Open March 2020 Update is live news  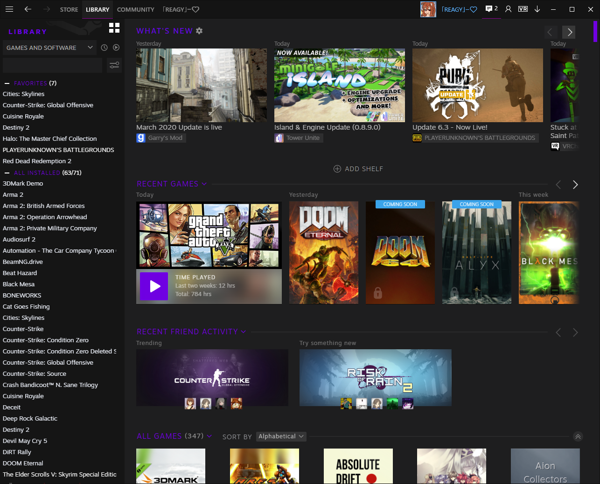(x=179, y=127)
